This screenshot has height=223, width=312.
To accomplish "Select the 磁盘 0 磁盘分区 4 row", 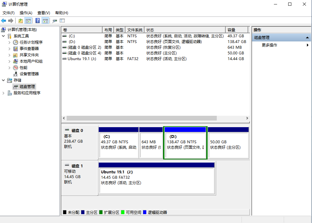I will [x=155, y=53].
